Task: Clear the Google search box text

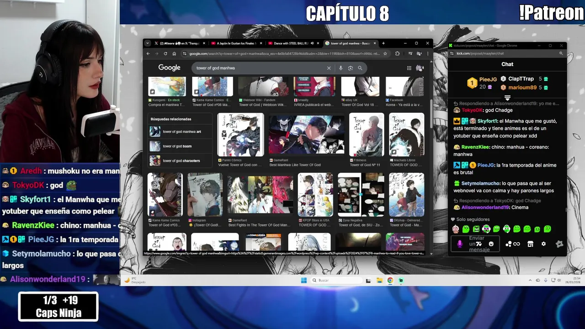Action: 329,68
